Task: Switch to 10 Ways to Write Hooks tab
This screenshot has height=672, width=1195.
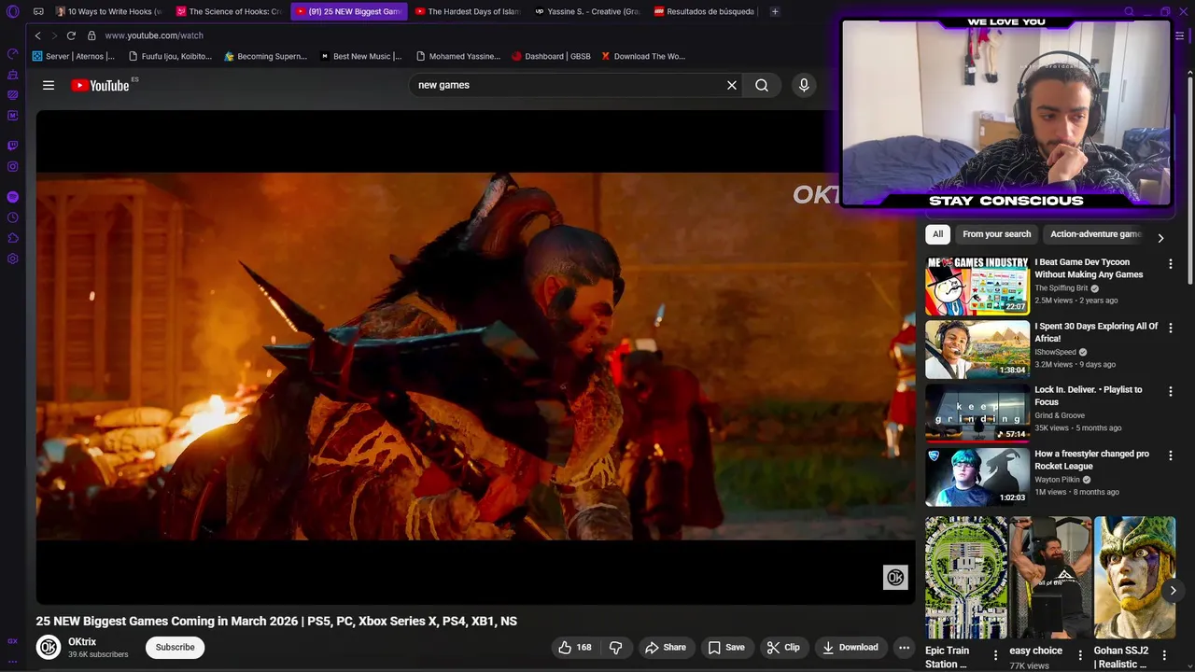Action: (x=108, y=11)
